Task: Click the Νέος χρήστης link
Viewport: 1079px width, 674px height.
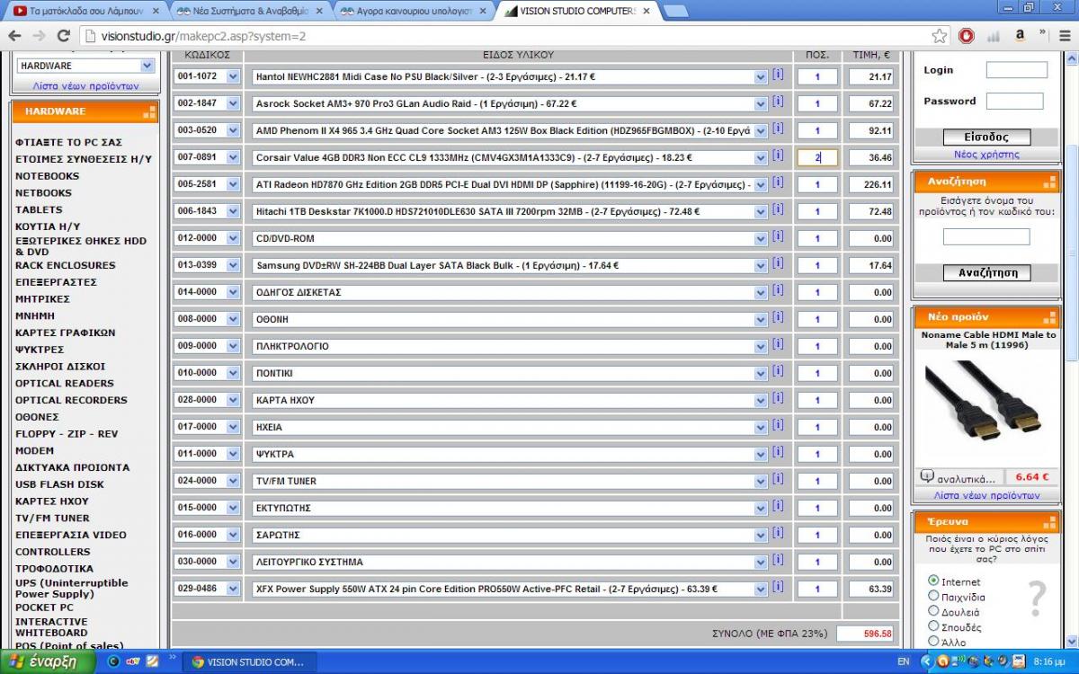Action: tap(986, 155)
